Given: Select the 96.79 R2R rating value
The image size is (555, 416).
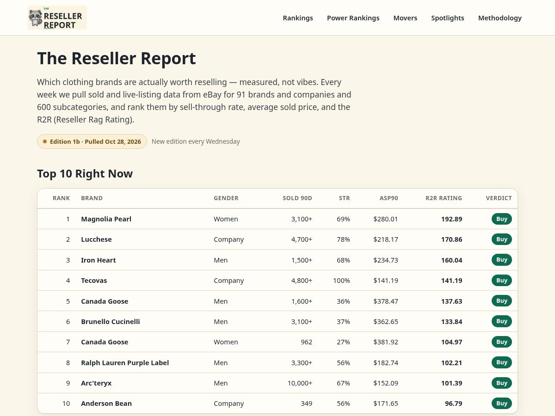Looking at the screenshot, I should (454, 404).
